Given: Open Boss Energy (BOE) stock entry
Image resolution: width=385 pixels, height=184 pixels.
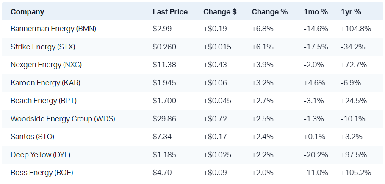Looking at the screenshot, I should click(x=42, y=173).
